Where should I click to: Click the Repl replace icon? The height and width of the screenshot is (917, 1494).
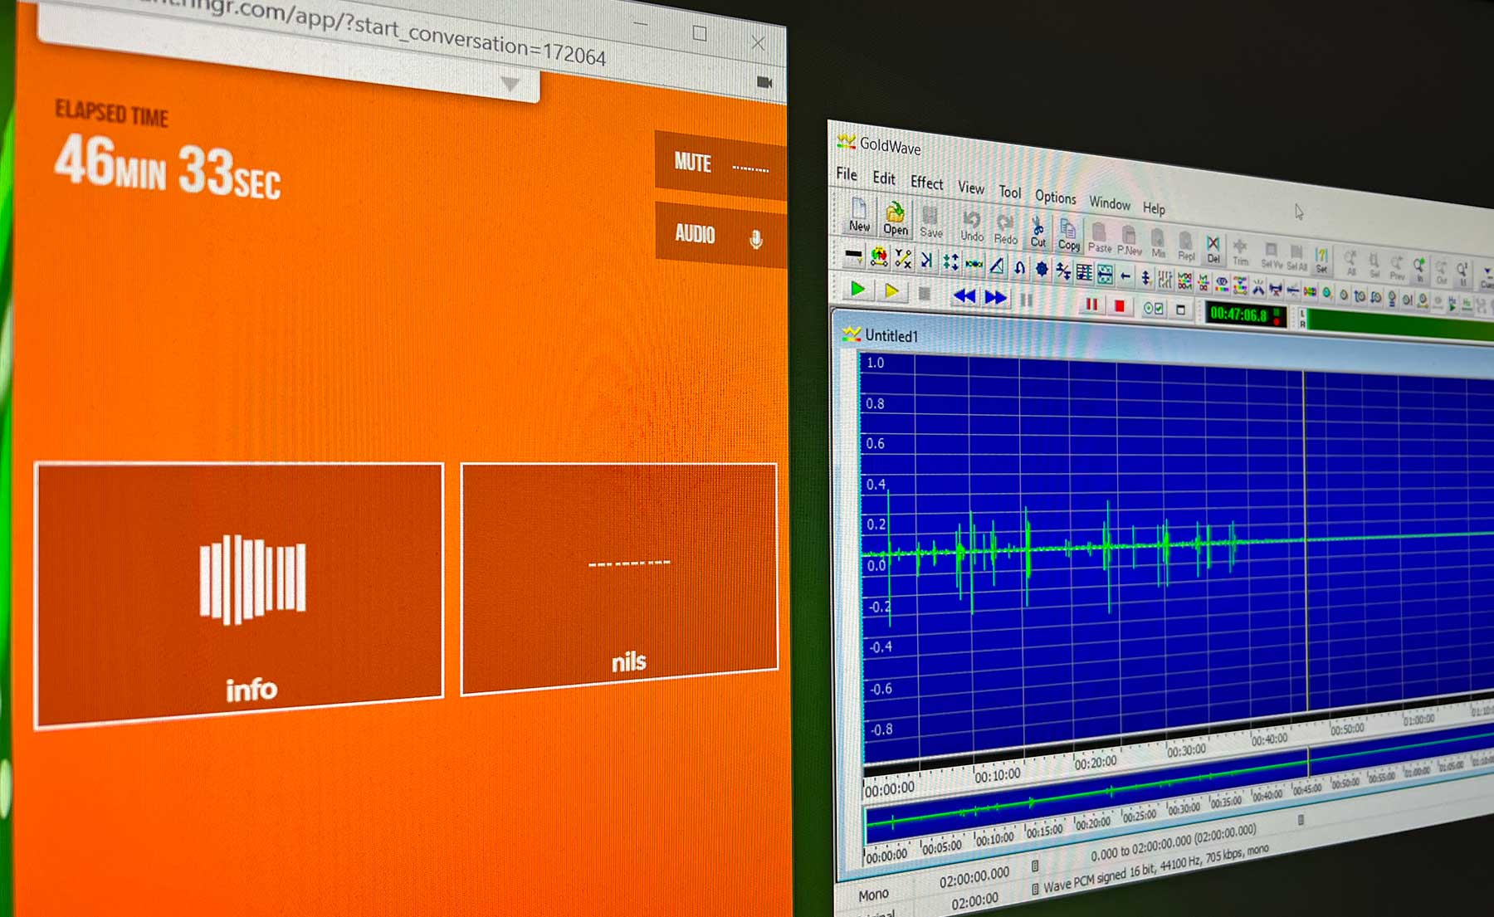click(x=1186, y=246)
